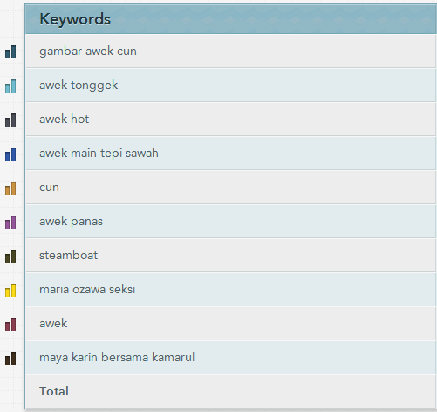Select the 'gambar awek cun' keyword row
The height and width of the screenshot is (412, 437).
pos(231,51)
